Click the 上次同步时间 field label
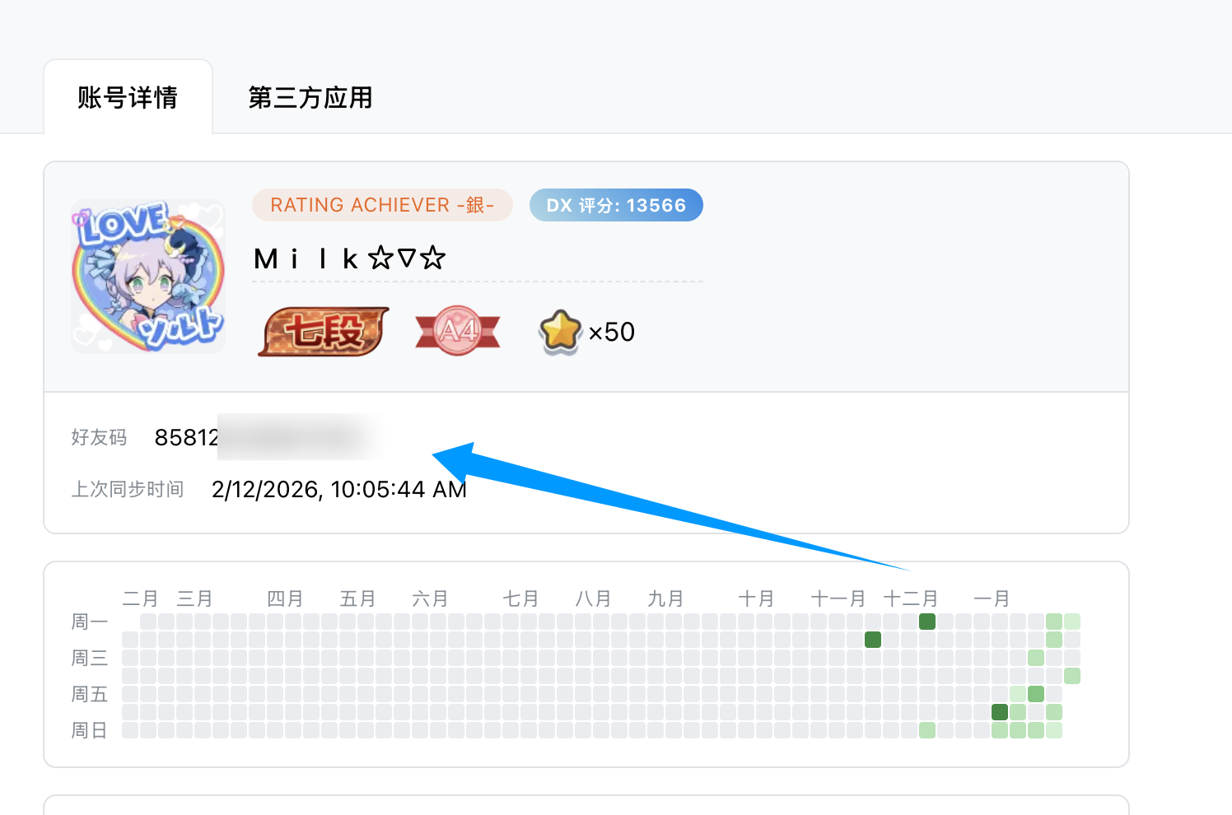1232x815 pixels. [128, 490]
